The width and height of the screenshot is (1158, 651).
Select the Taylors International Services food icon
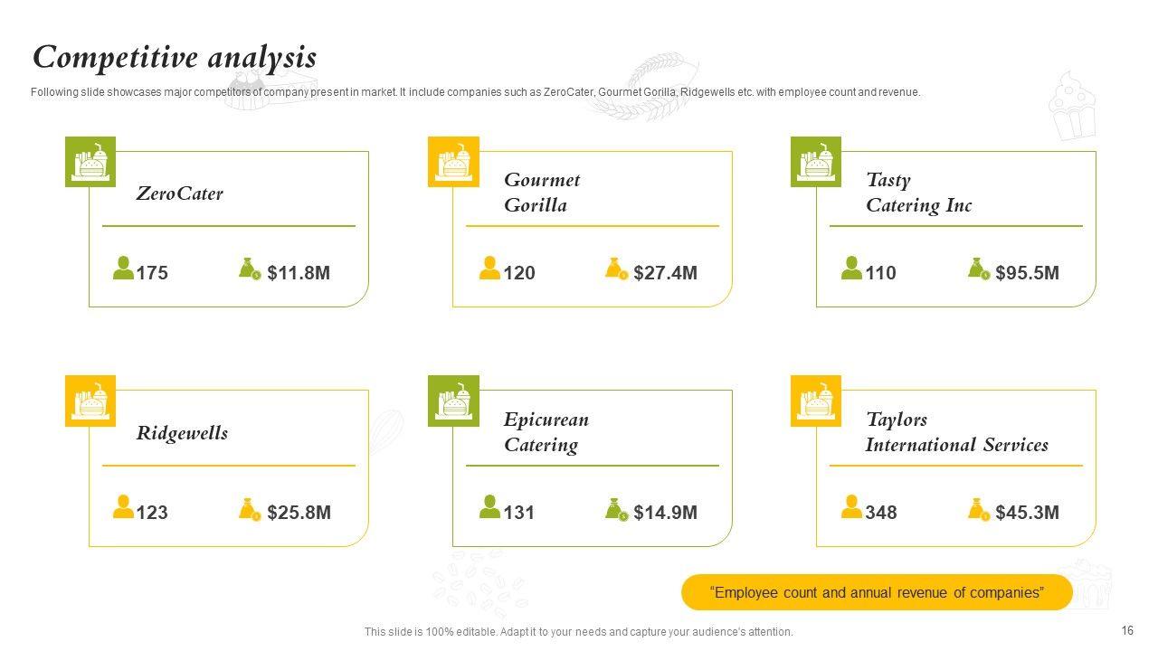816,401
